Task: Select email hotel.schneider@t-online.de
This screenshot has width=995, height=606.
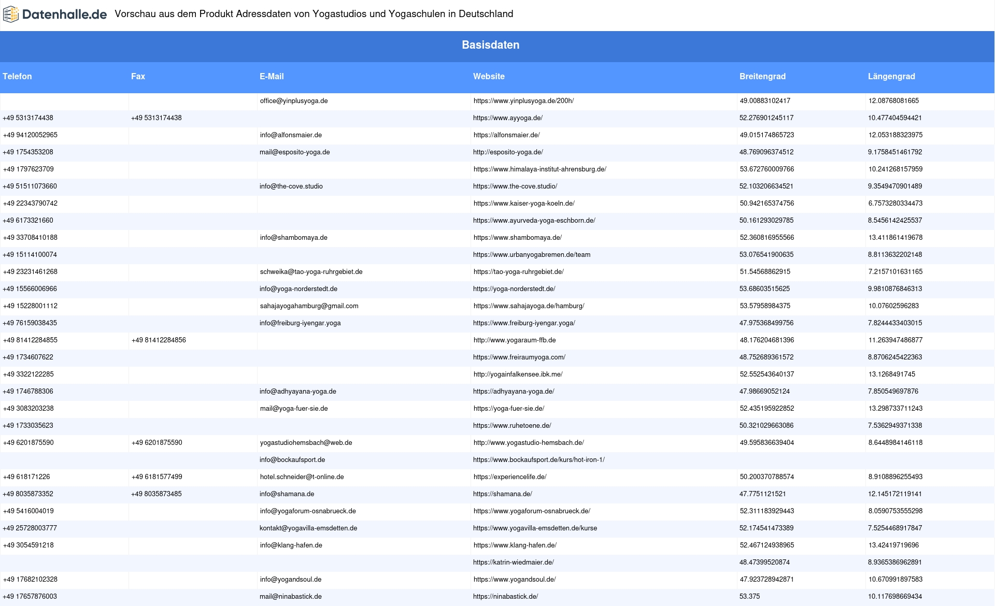Action: [x=302, y=477]
